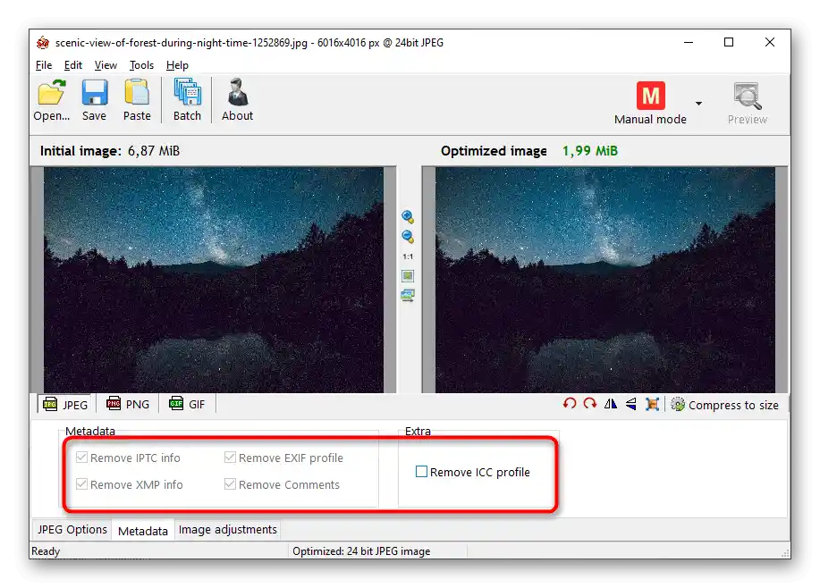Rotate image clockwise

coord(590,404)
